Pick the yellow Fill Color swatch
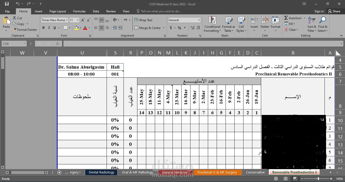The height and width of the screenshot is (182, 345). click(x=76, y=28)
